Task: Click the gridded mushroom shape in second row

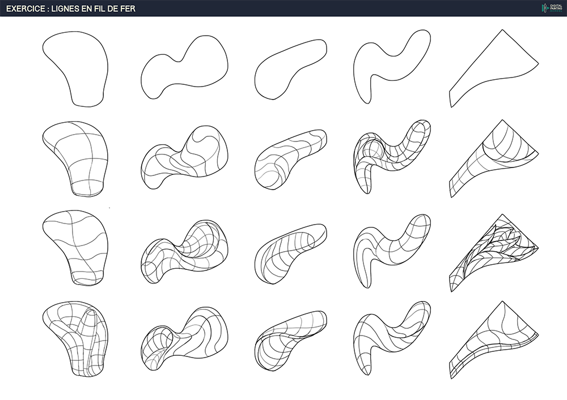Action: (x=79, y=156)
